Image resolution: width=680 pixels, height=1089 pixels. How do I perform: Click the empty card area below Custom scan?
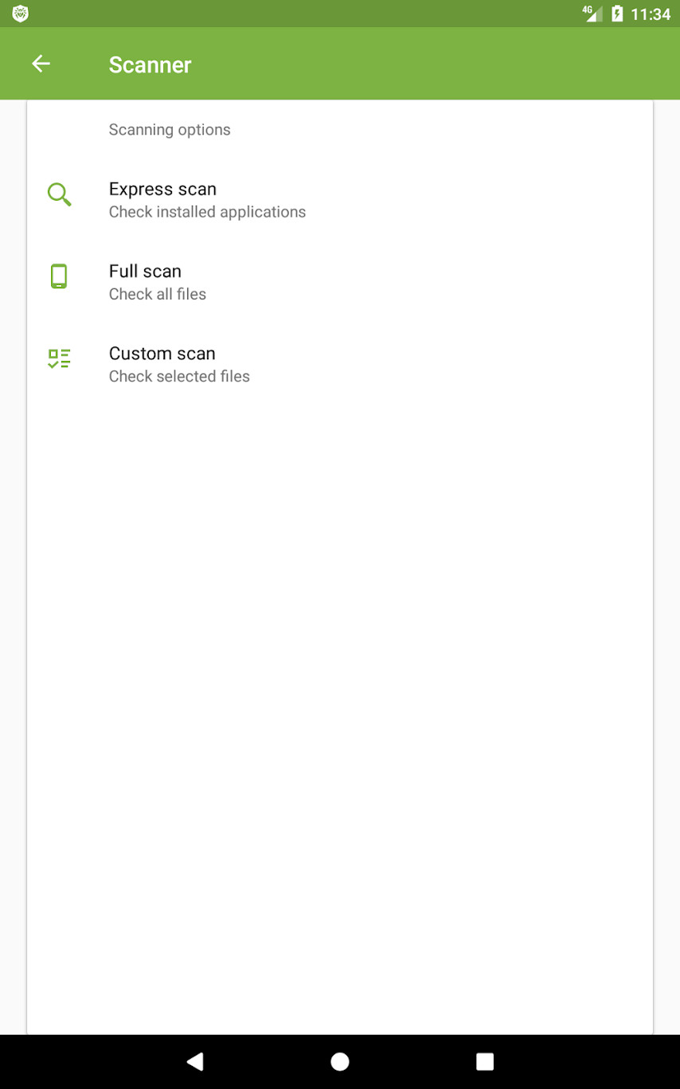[x=340, y=677]
